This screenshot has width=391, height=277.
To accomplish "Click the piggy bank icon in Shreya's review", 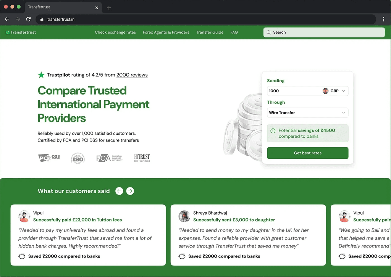I will click(x=182, y=256).
